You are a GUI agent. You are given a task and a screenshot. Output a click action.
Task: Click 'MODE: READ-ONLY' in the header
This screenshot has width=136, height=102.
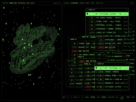pos(97,3)
